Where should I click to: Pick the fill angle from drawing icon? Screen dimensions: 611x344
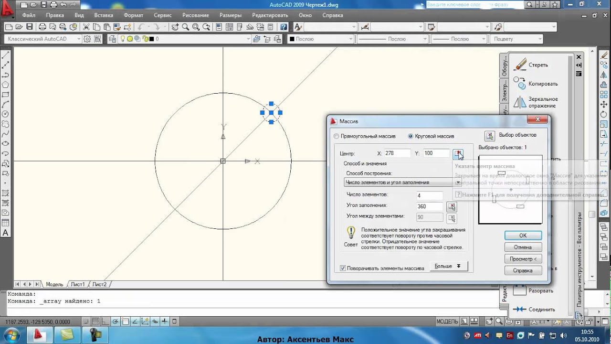(x=451, y=206)
